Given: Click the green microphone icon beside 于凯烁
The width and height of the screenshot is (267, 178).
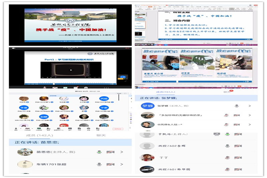Looking at the screenshot, I should 227,134.
